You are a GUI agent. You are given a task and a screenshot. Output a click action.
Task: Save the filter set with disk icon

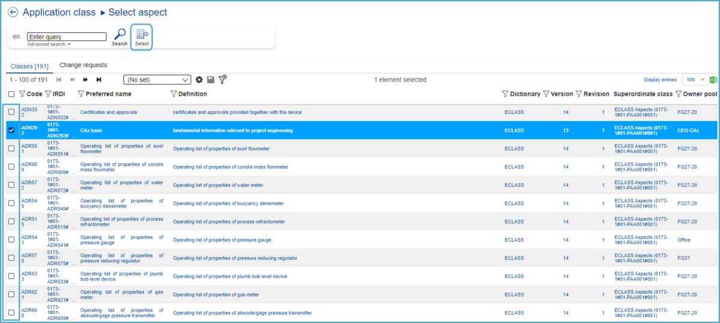point(211,80)
